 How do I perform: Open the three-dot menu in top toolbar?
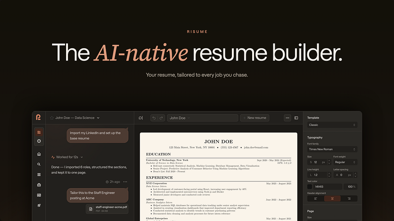(x=287, y=118)
